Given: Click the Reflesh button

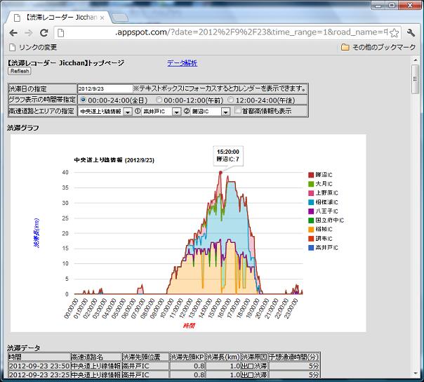Looking at the screenshot, I should click(20, 71).
